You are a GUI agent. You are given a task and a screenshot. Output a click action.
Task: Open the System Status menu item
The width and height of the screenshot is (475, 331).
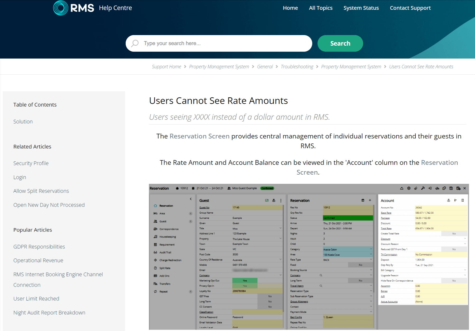tap(361, 8)
